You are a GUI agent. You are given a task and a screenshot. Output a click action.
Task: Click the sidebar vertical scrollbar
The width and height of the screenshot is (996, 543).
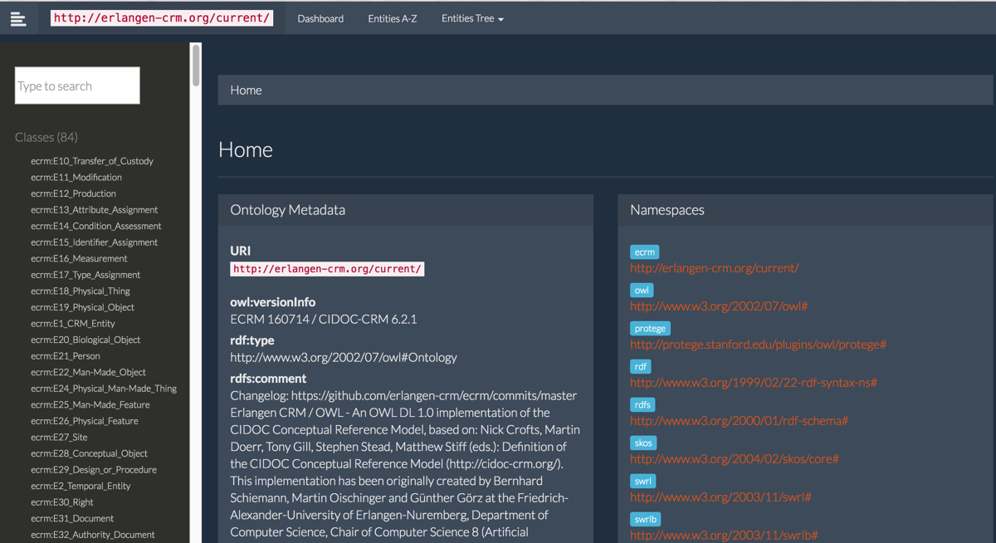(x=196, y=66)
